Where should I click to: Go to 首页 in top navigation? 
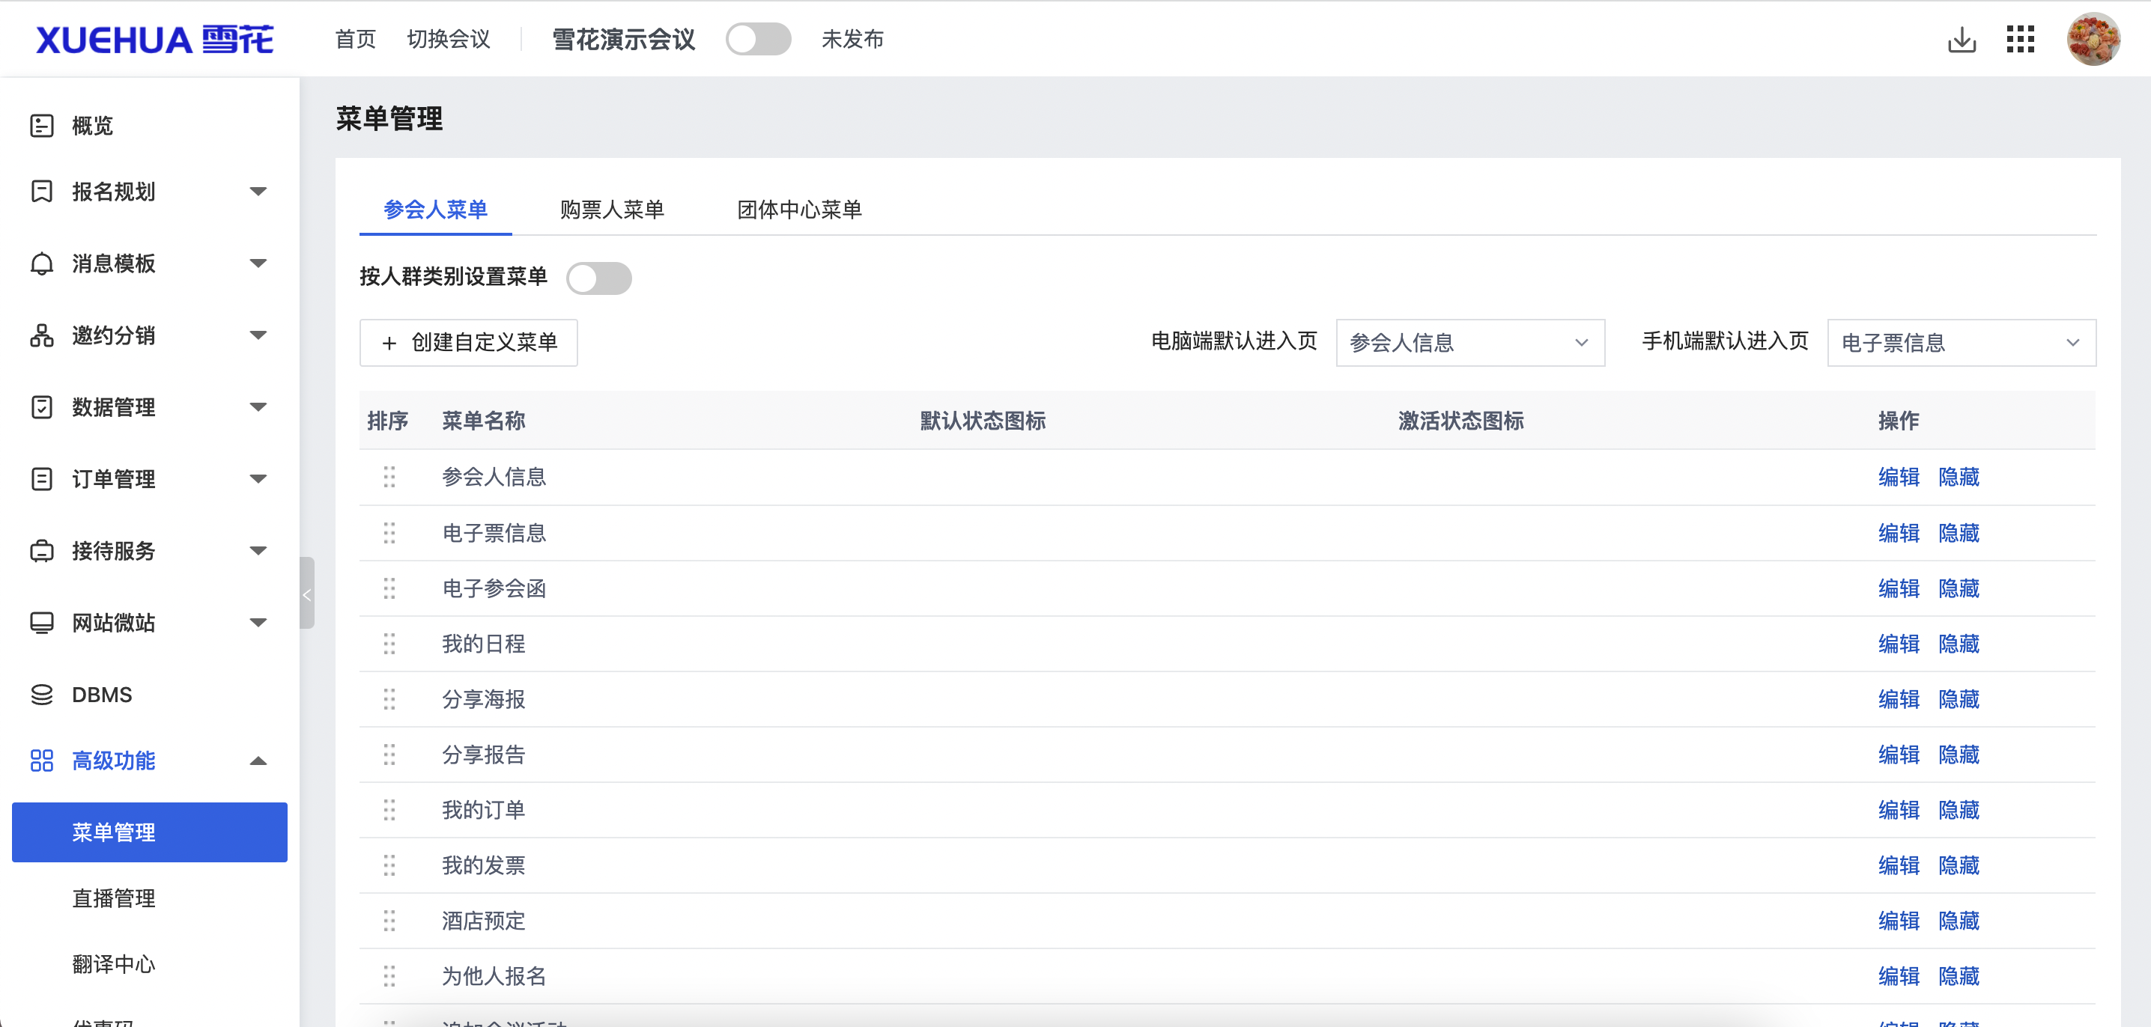pyautogui.click(x=355, y=39)
